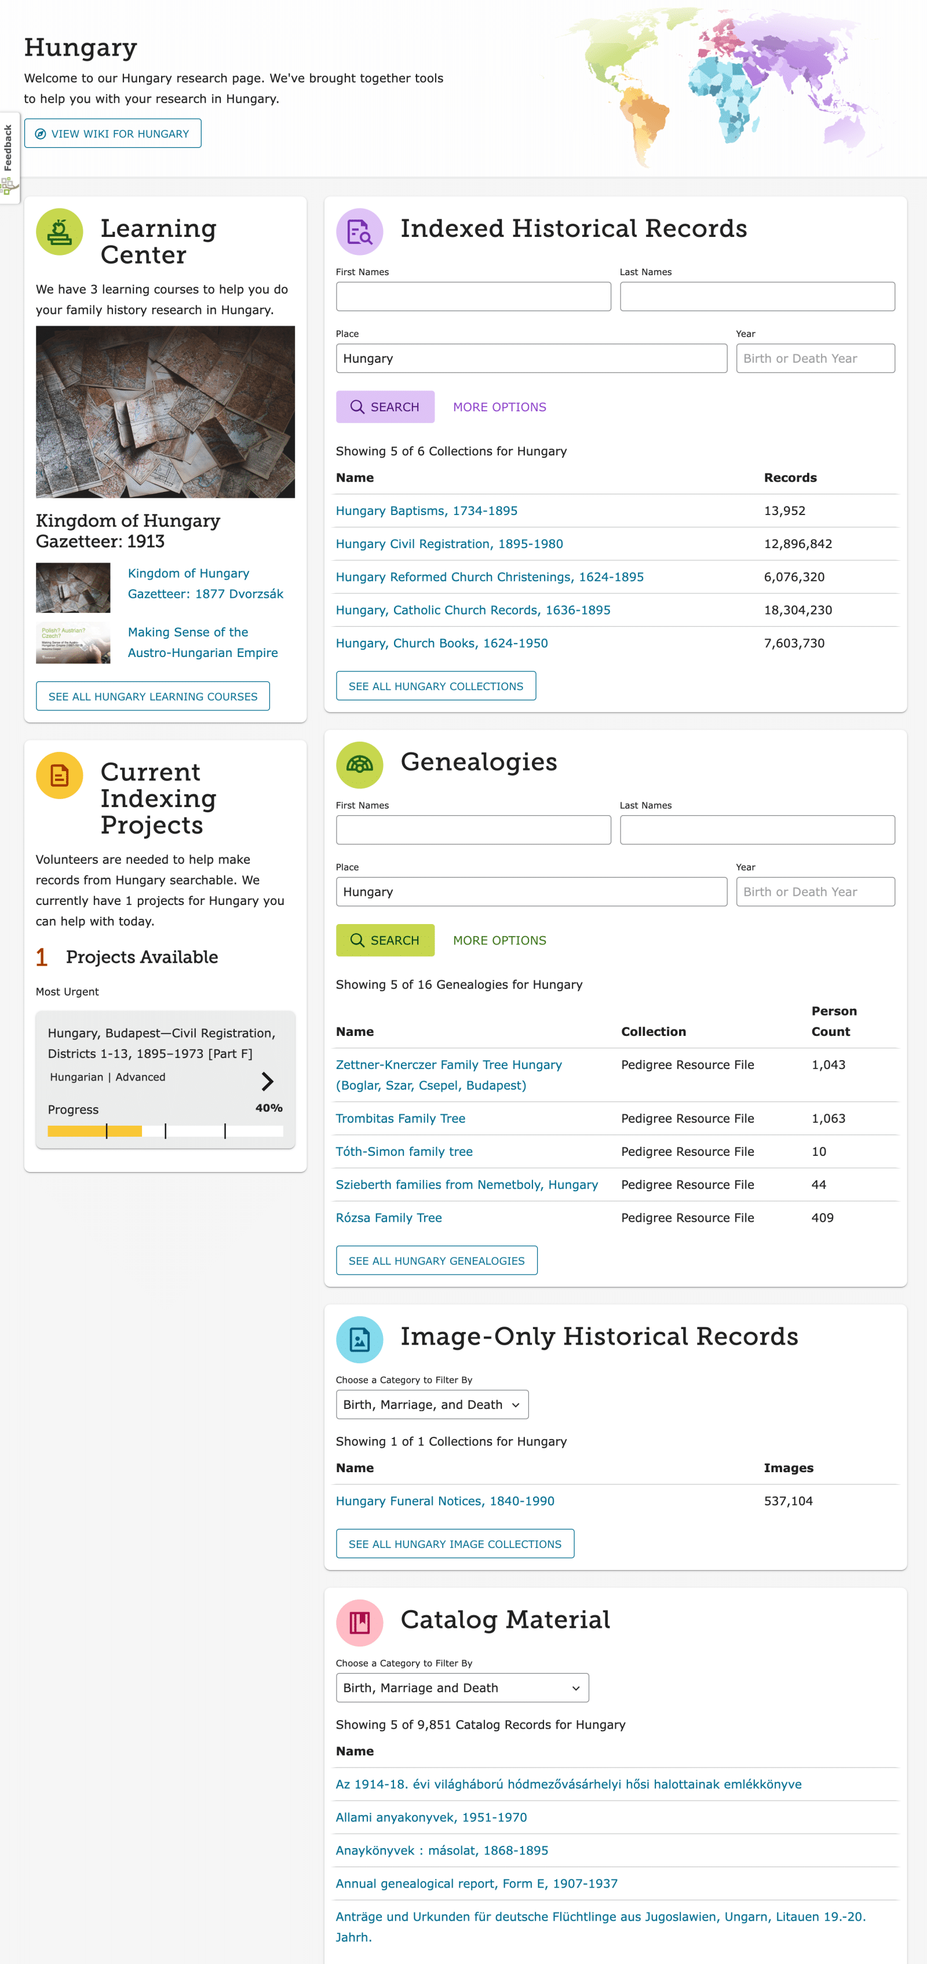Click the Learning Center apple-book icon
The width and height of the screenshot is (927, 1964).
[x=60, y=232]
